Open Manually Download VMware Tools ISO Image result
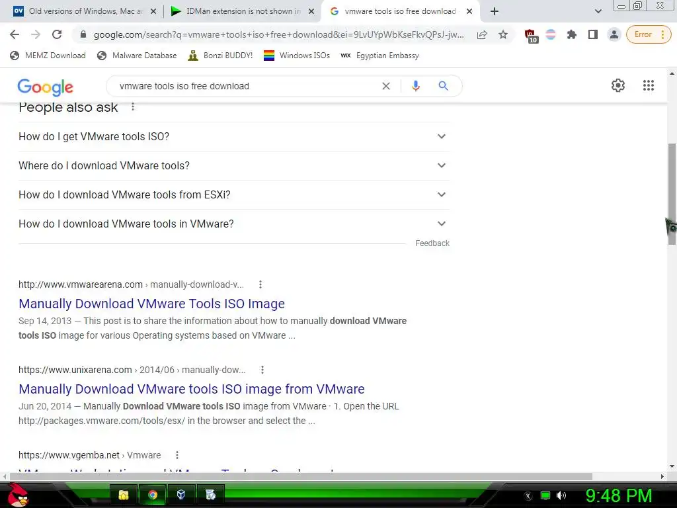677x508 pixels. (x=151, y=304)
